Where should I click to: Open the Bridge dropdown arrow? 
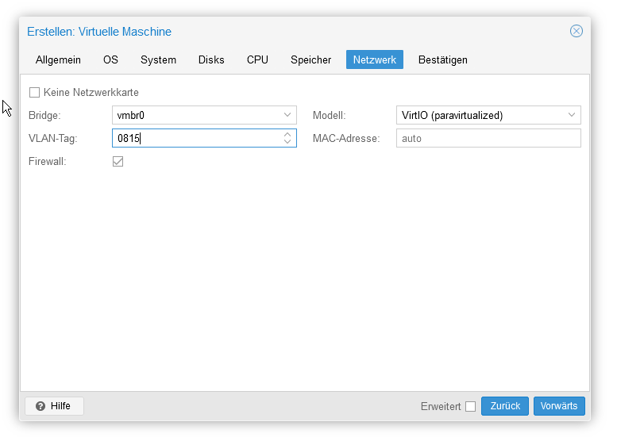pyautogui.click(x=287, y=115)
